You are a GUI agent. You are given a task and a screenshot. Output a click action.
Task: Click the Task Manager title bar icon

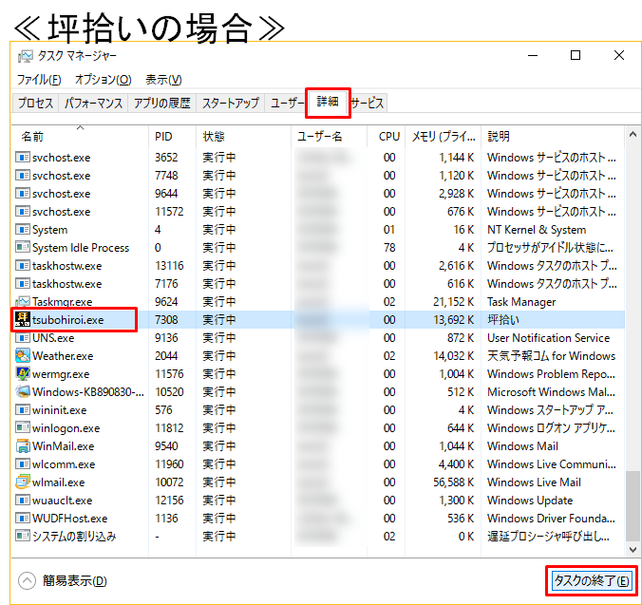(25, 56)
